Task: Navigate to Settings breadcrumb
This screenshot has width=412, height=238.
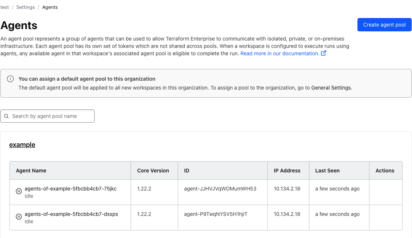Action: (25, 7)
